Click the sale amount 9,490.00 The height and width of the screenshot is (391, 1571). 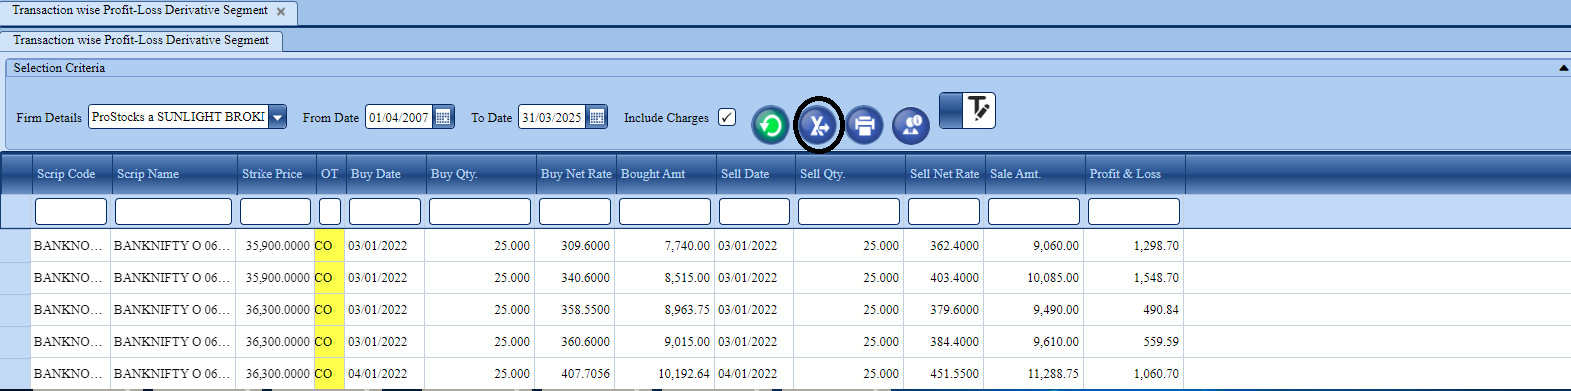tap(1056, 310)
